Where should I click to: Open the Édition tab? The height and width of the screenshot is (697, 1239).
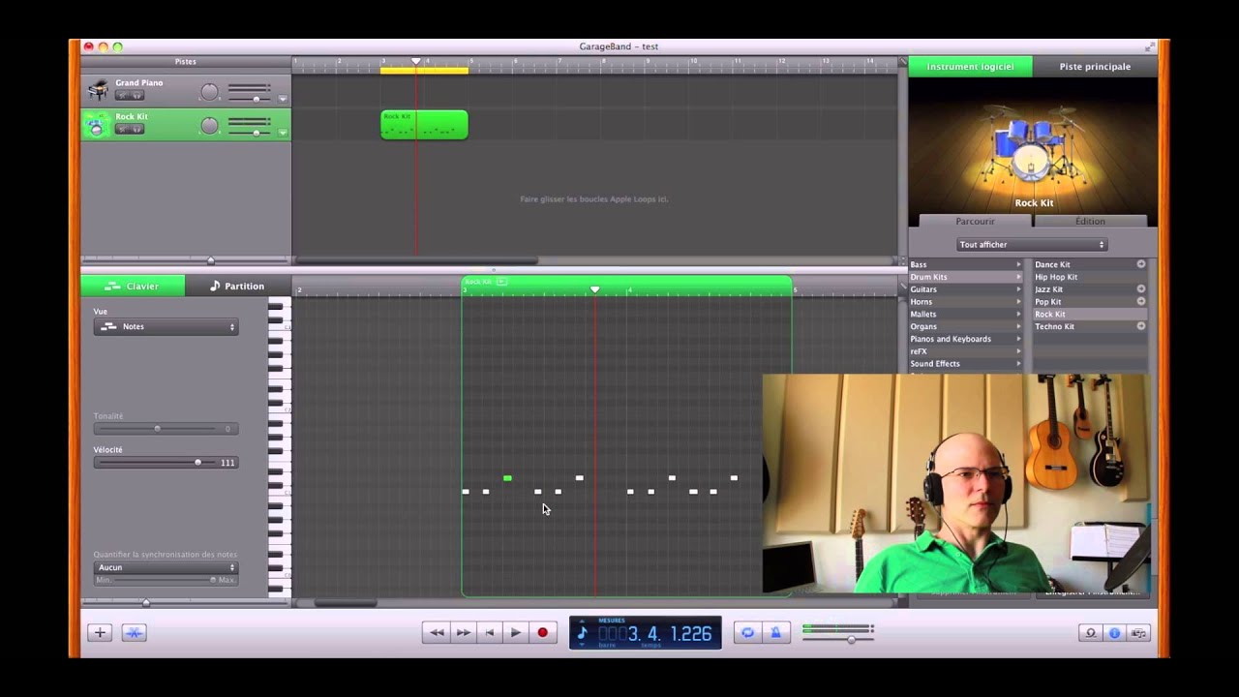1090,221
